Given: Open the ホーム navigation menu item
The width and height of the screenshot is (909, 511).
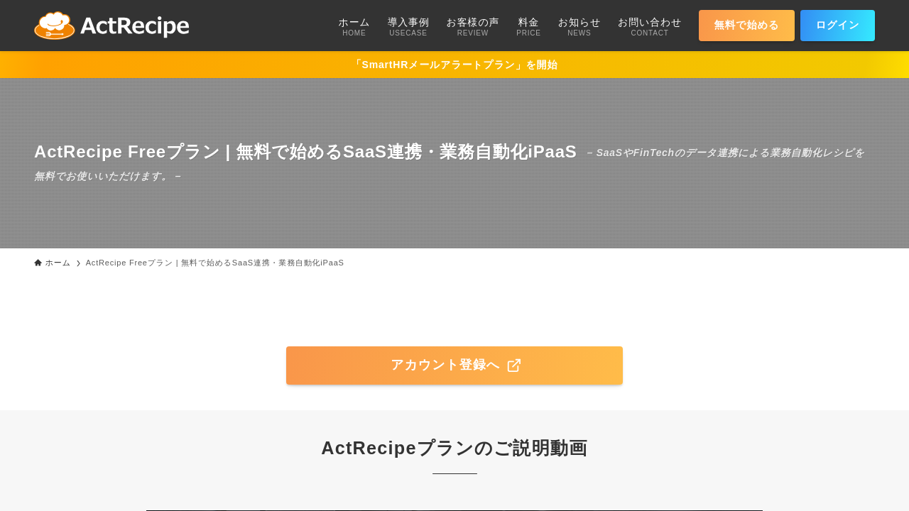Looking at the screenshot, I should point(354,26).
